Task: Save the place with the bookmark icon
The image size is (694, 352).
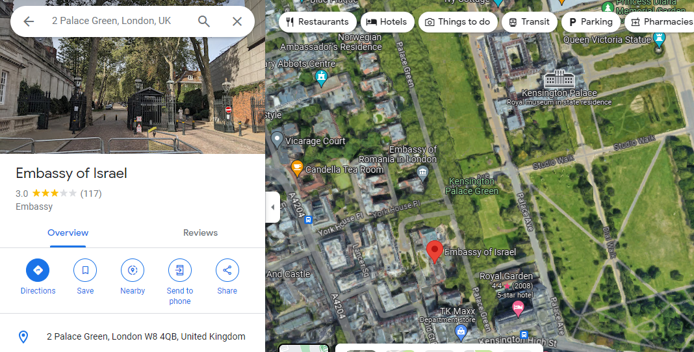Action: [x=85, y=270]
